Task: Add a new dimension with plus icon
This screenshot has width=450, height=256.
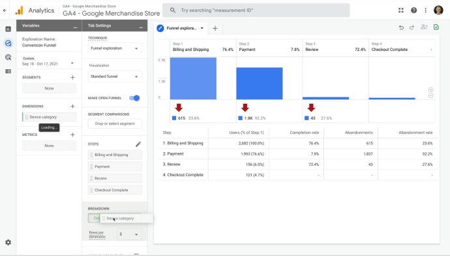Action: [72, 106]
